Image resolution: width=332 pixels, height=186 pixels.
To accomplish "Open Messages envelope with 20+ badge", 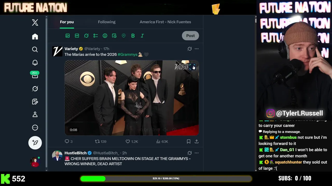I will 35,75.
